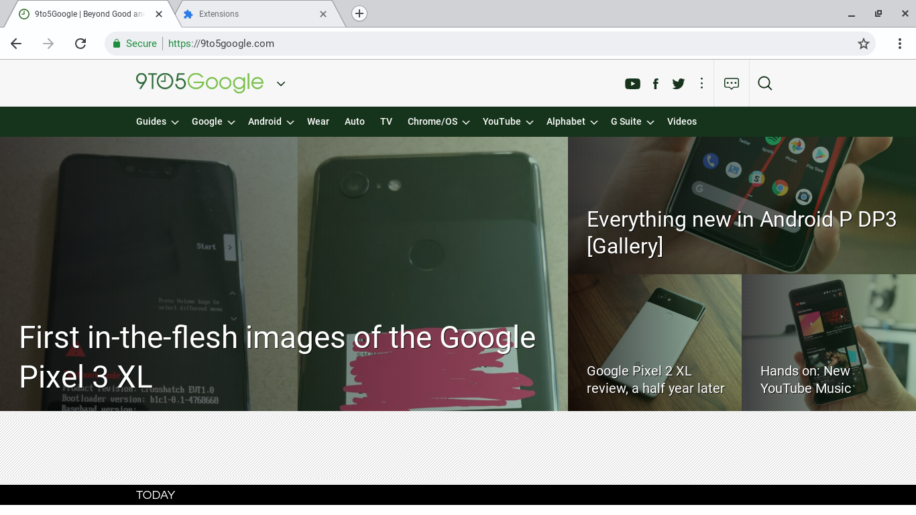Open the three-dot more menu in site header
The width and height of the screenshot is (916, 515).
click(x=701, y=83)
